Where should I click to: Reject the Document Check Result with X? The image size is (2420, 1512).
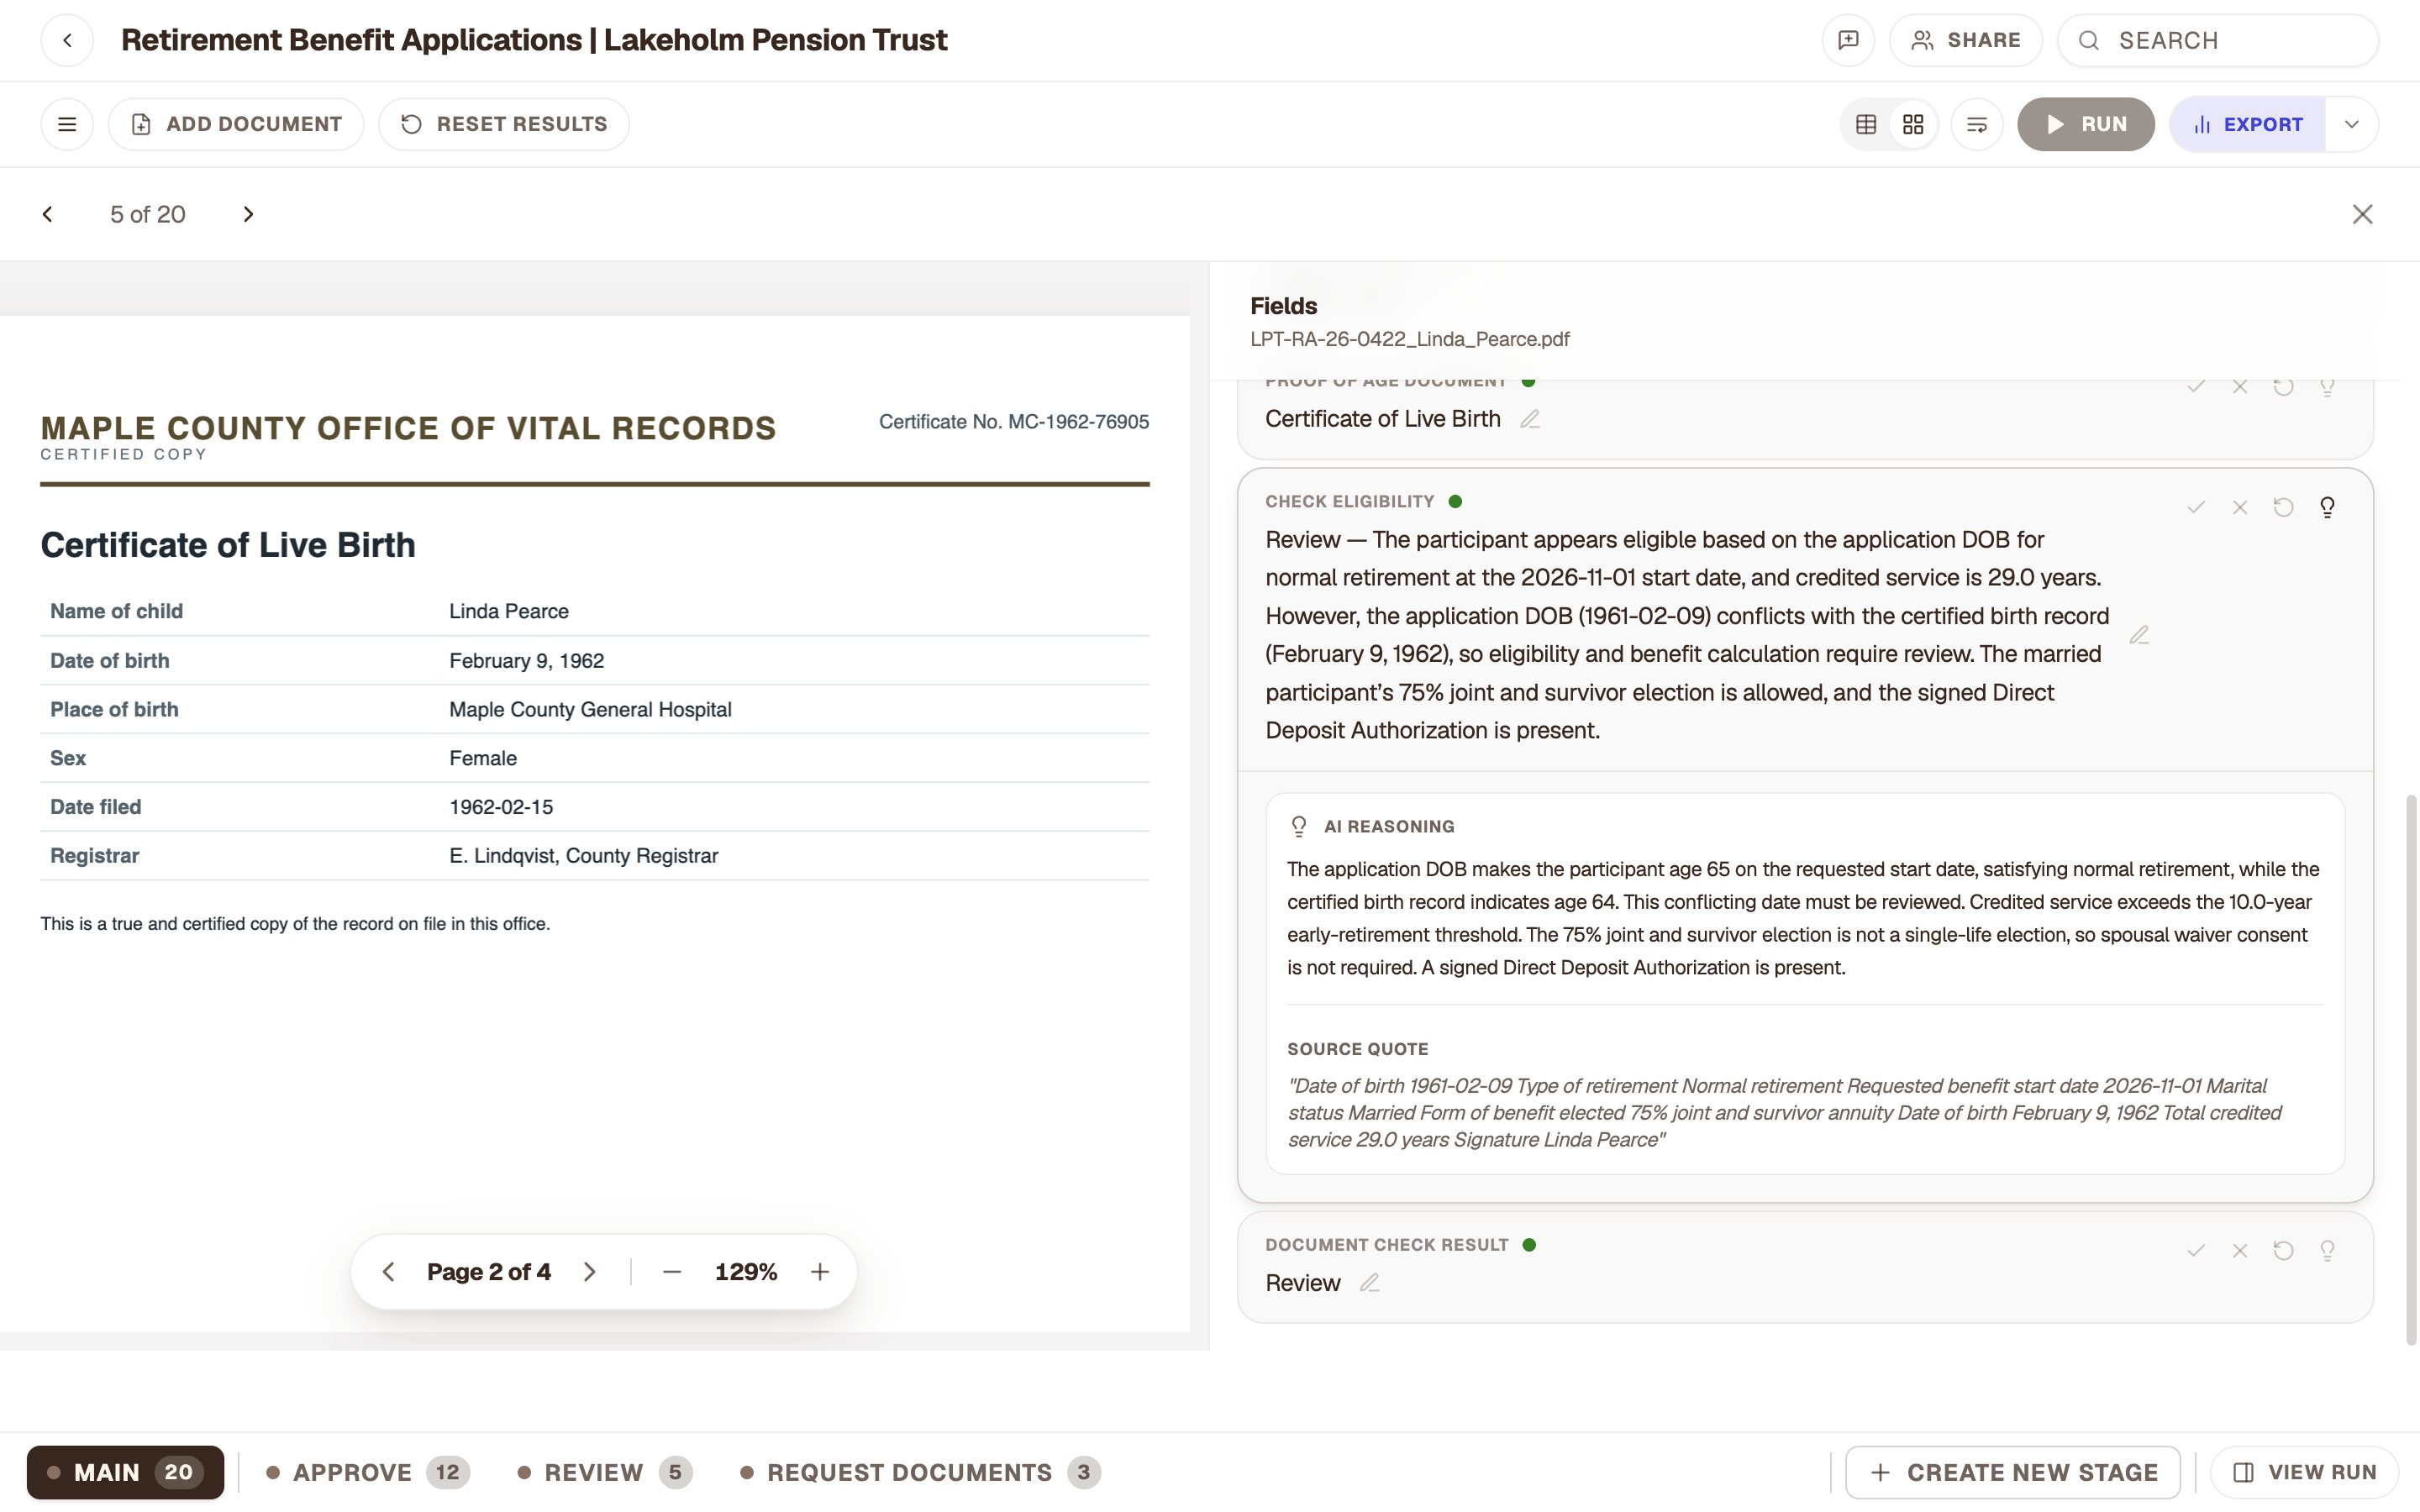coord(2240,1250)
